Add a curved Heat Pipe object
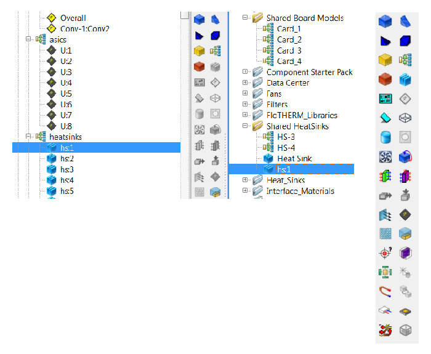The width and height of the screenshot is (431, 354). pyautogui.click(x=385, y=291)
